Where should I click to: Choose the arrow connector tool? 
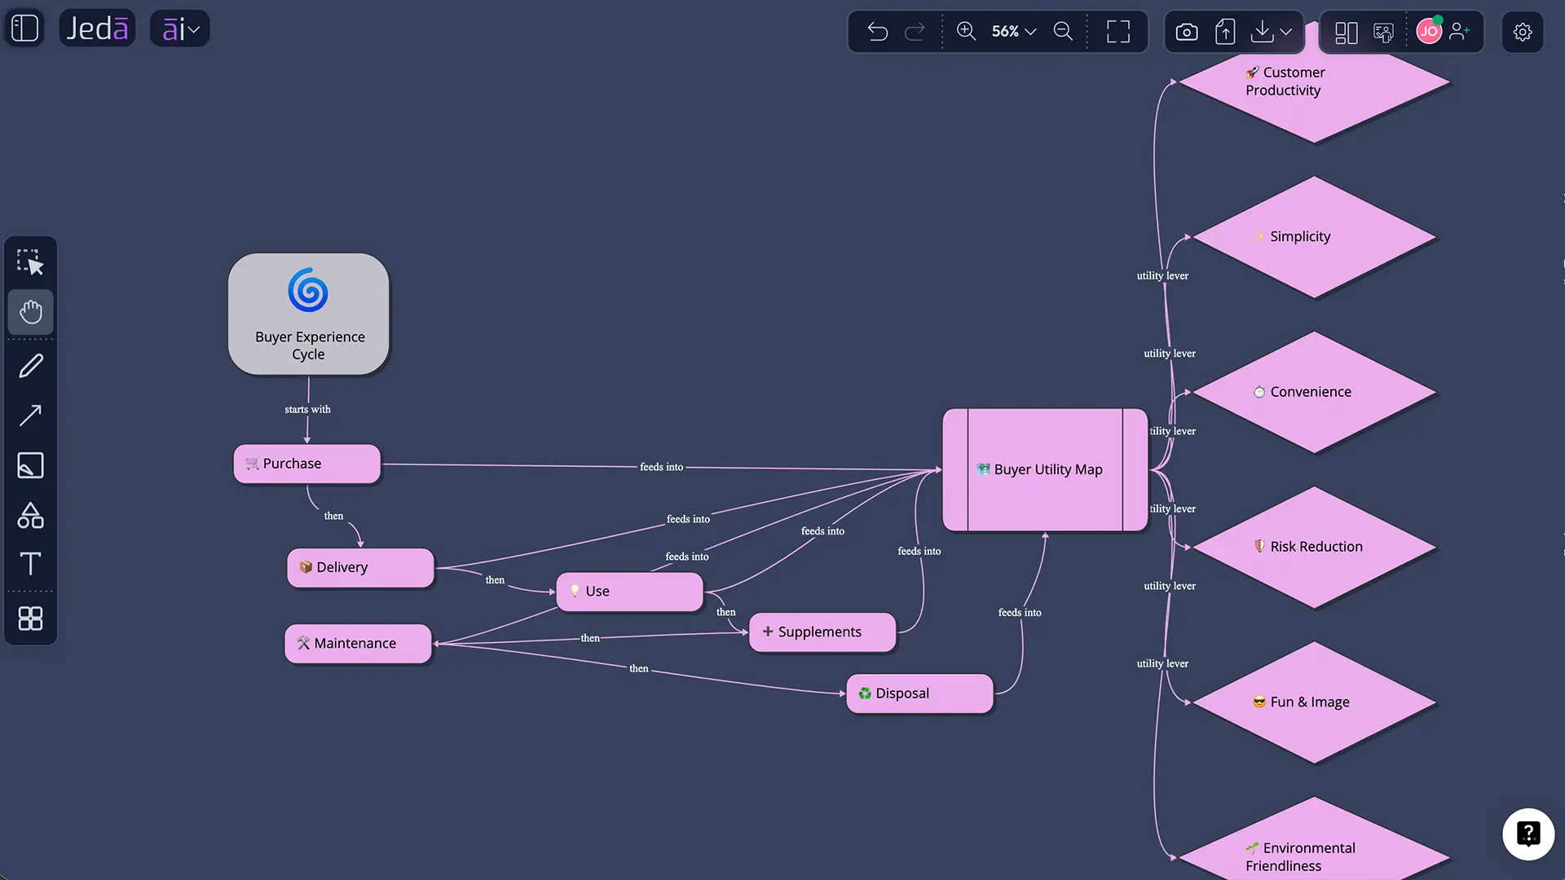point(30,416)
